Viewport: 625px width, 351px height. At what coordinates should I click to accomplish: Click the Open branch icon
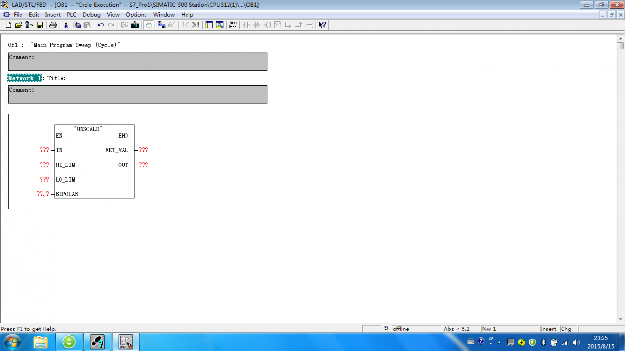click(288, 25)
